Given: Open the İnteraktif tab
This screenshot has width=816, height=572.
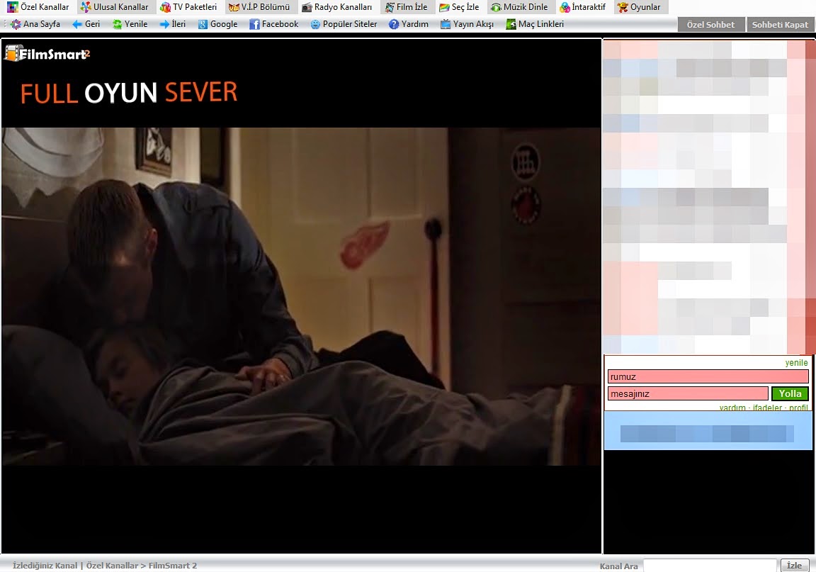Looking at the screenshot, I should (583, 7).
